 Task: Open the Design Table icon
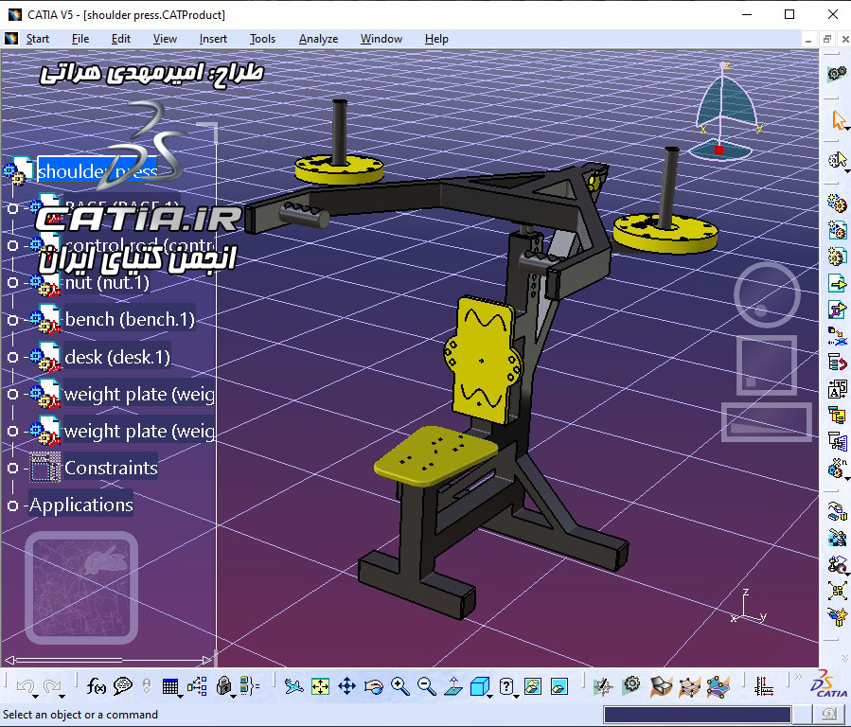tap(170, 686)
